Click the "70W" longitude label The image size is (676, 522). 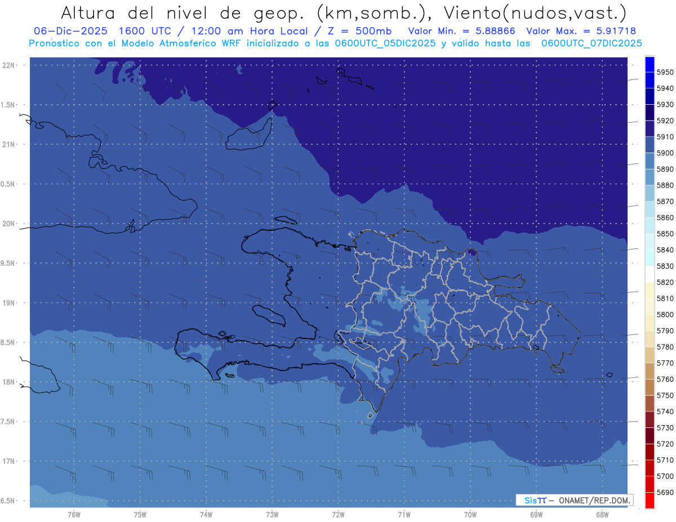(470, 515)
